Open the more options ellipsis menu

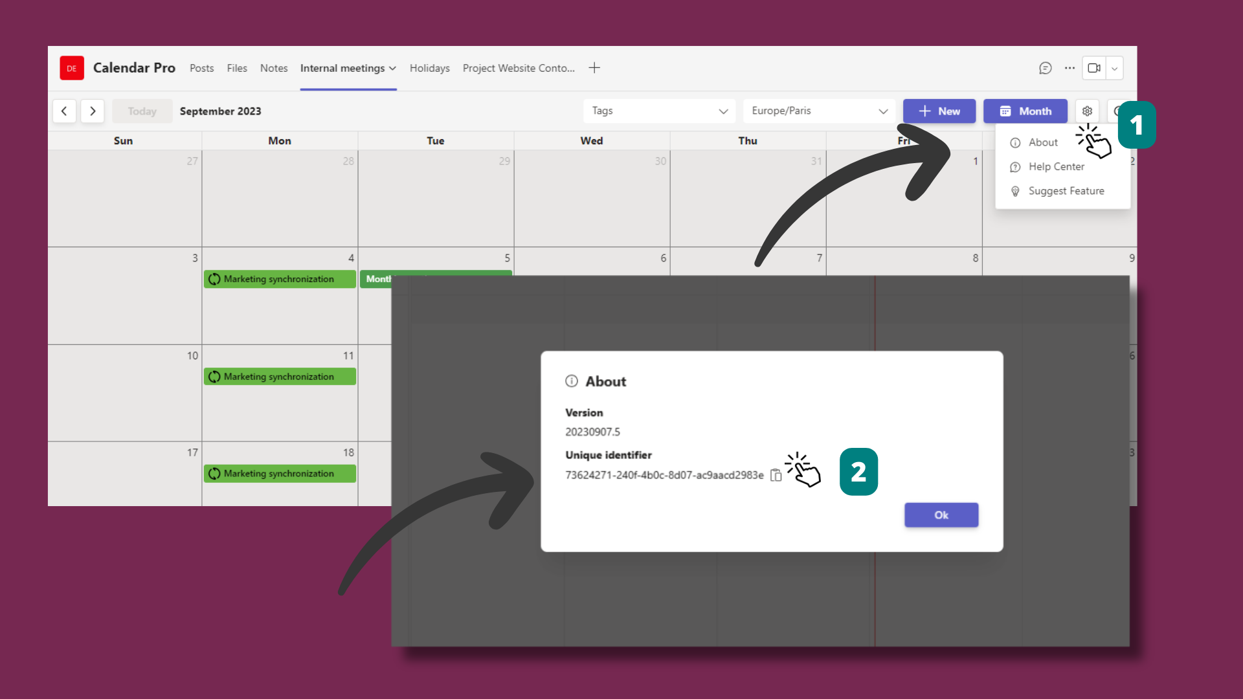[1069, 68]
